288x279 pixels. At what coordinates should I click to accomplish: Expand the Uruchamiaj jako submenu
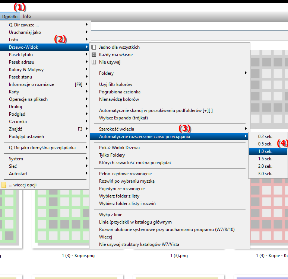tap(45, 32)
